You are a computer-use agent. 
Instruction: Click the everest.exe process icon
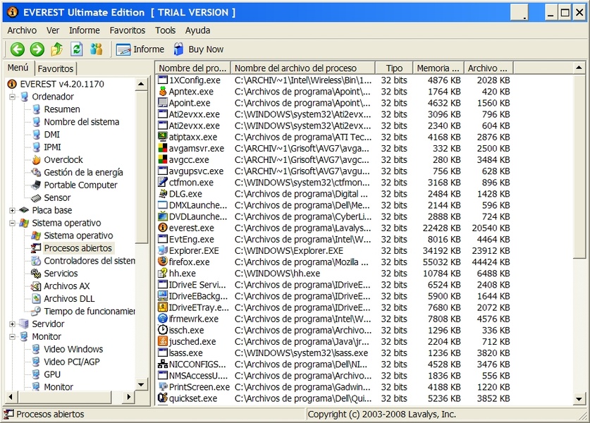(x=163, y=228)
